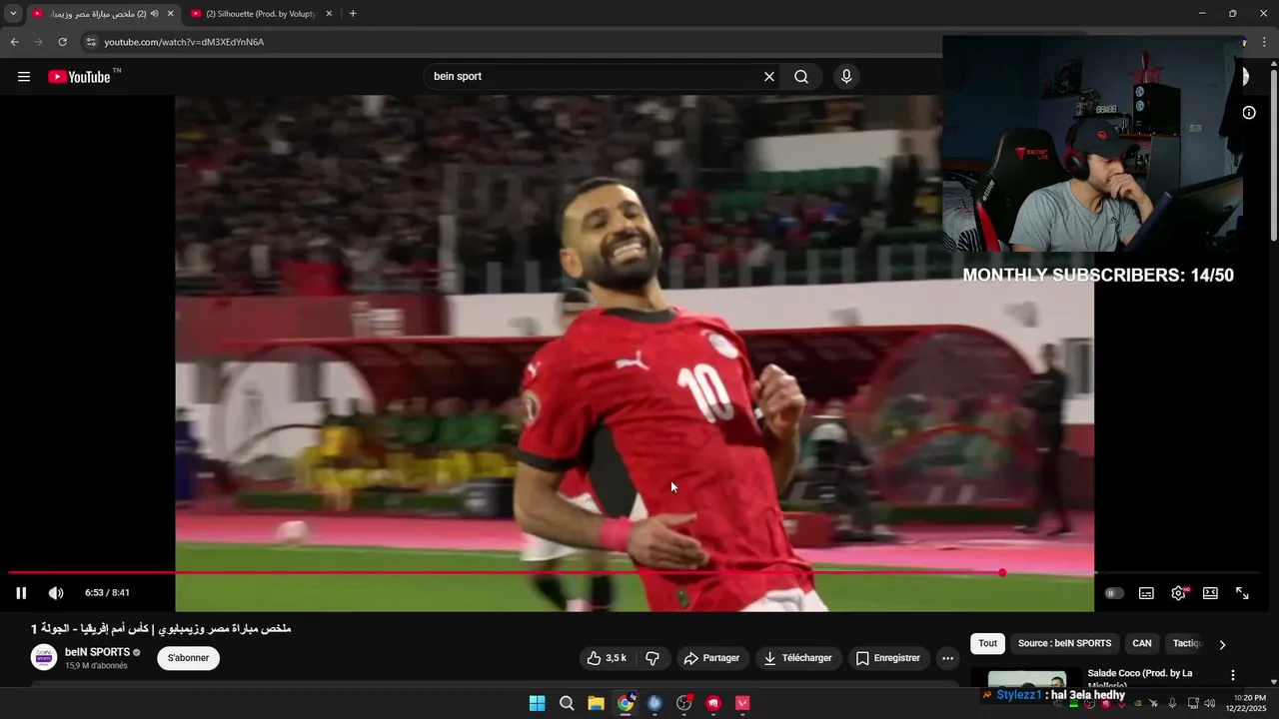Select the 'Source : beIN SPORTS' chip

click(1064, 644)
